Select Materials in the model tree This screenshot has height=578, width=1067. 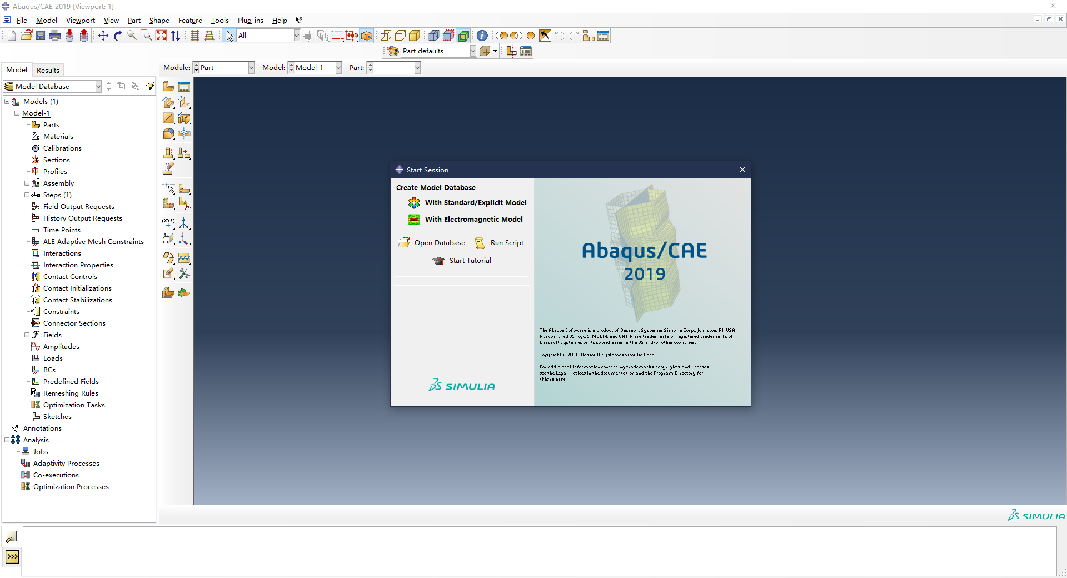click(x=58, y=137)
